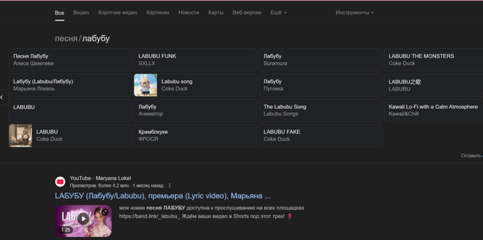Open The Labubu Song by Labubu Songs

tap(320, 110)
